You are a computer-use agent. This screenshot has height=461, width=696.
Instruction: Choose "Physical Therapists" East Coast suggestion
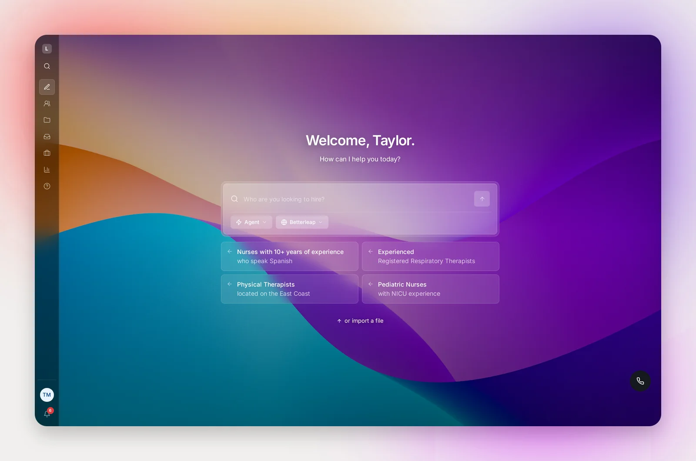(x=290, y=289)
